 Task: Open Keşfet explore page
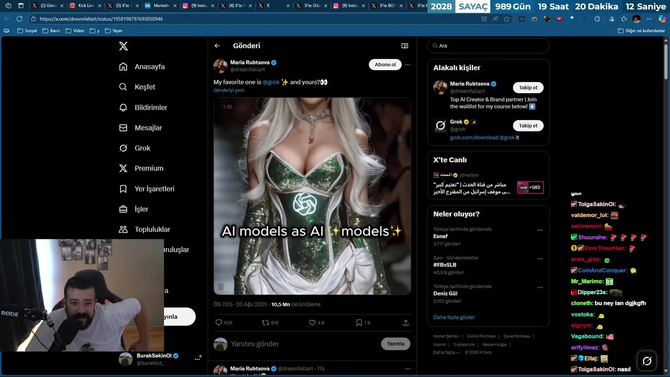click(137, 87)
